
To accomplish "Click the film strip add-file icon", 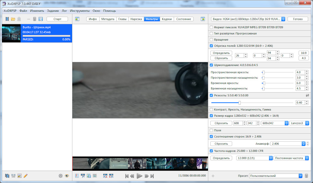I will [7, 19].
